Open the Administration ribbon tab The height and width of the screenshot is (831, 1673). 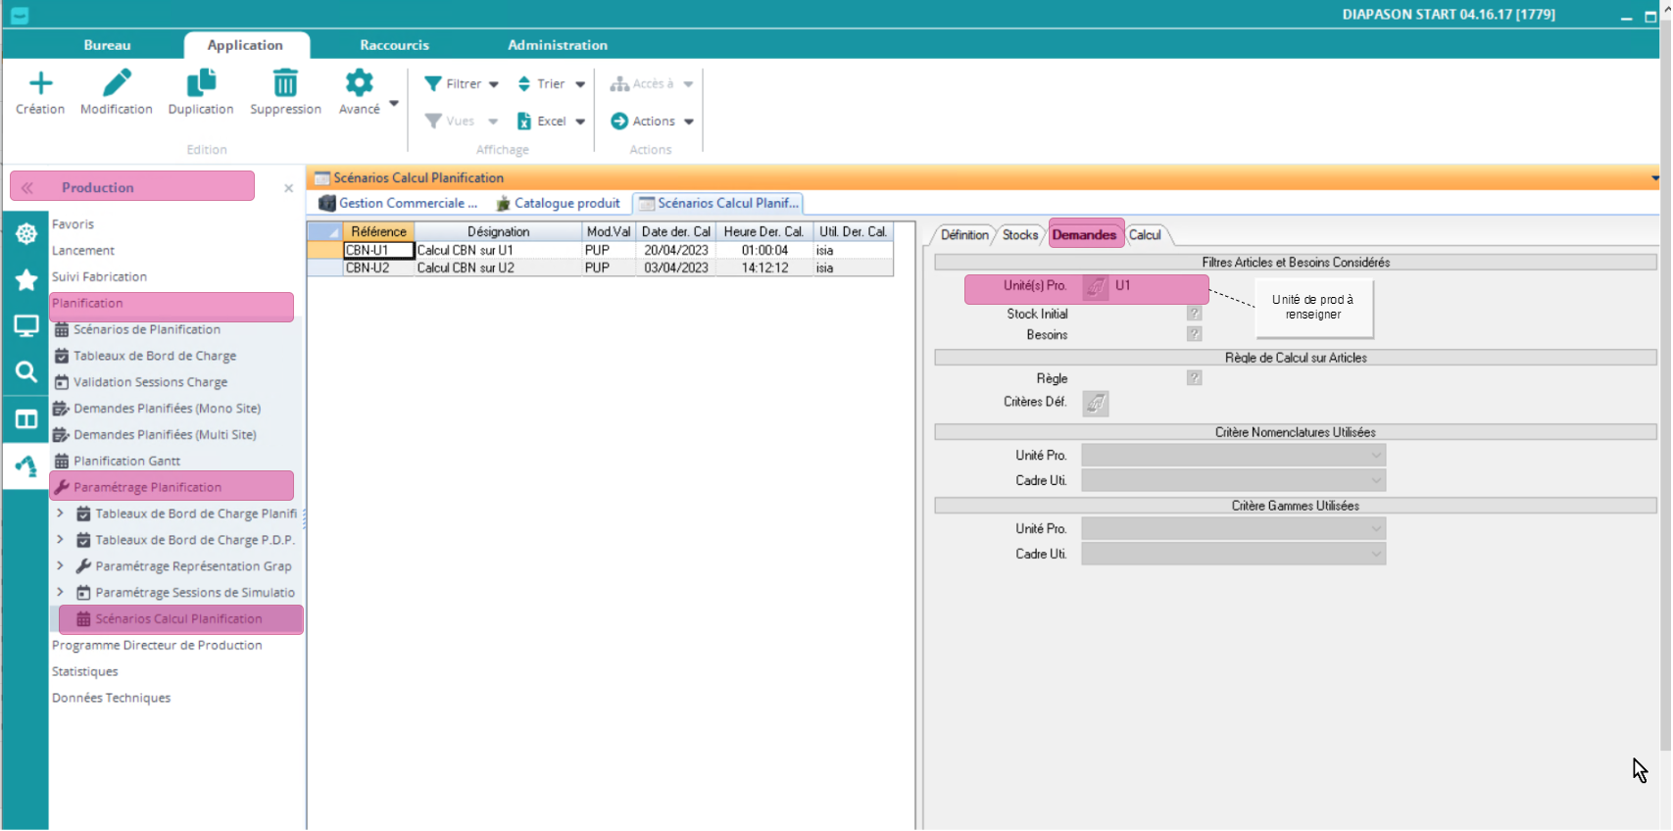point(557,45)
